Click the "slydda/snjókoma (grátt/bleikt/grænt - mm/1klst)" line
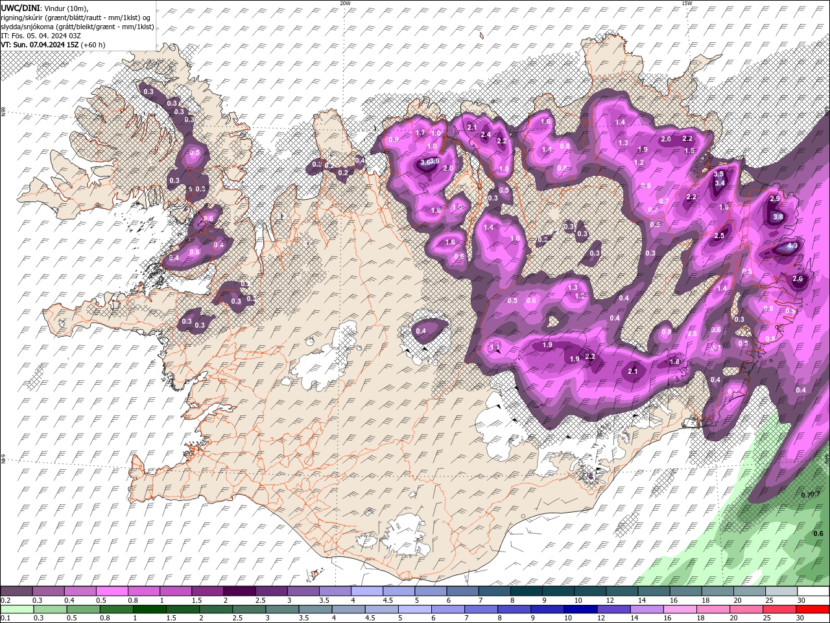The width and height of the screenshot is (830, 623). 77,27
